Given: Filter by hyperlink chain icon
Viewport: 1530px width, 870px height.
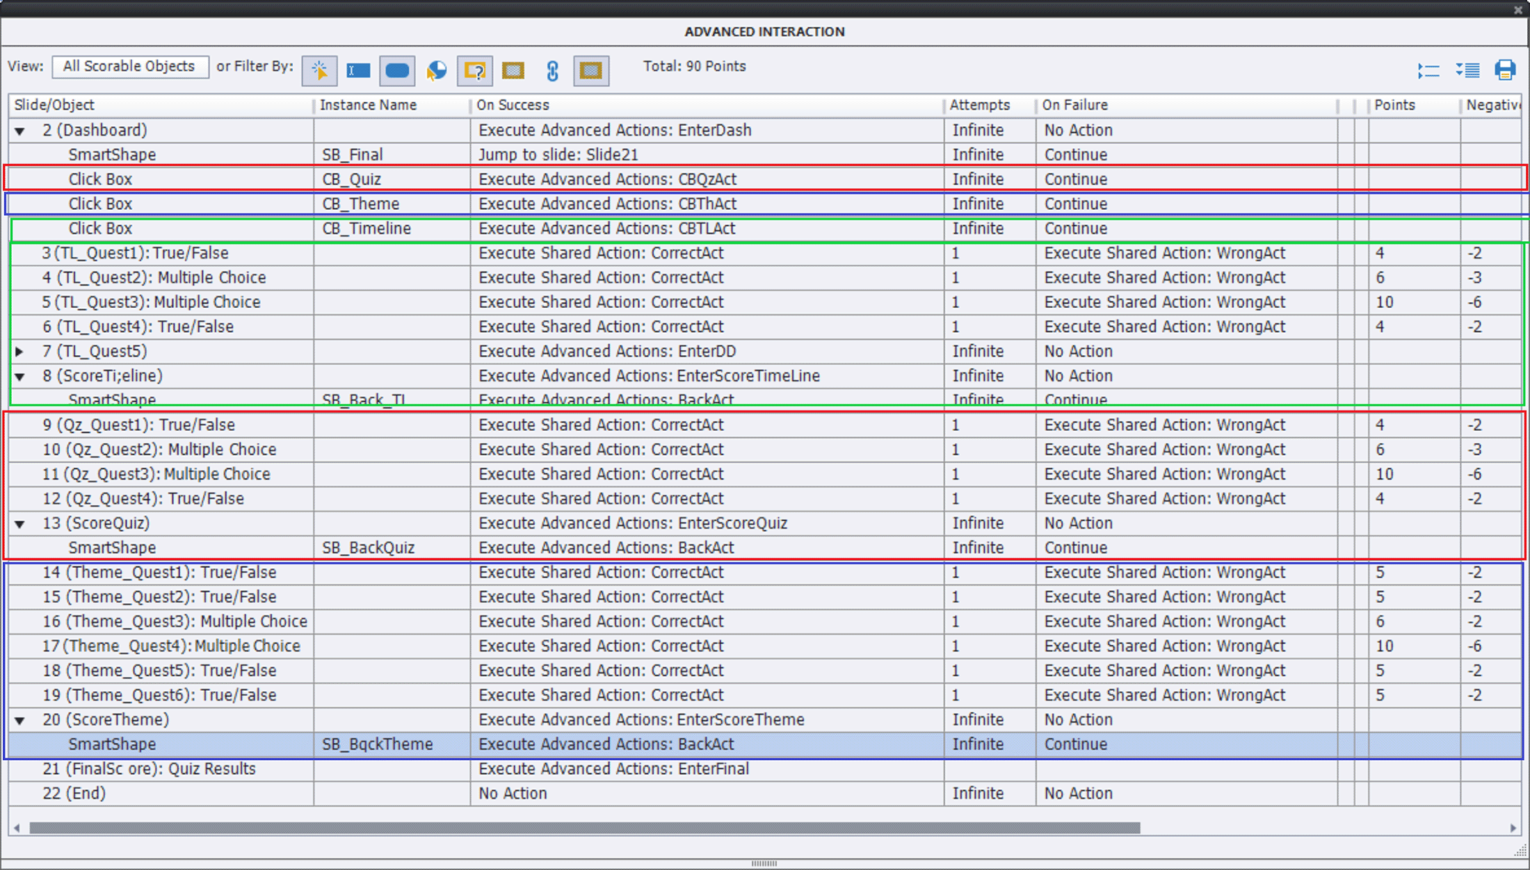Looking at the screenshot, I should click(x=552, y=70).
